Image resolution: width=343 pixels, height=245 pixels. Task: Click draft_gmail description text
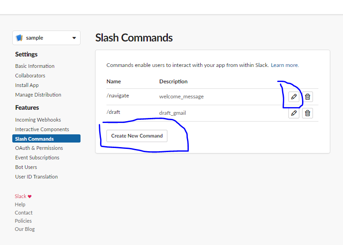coord(172,113)
